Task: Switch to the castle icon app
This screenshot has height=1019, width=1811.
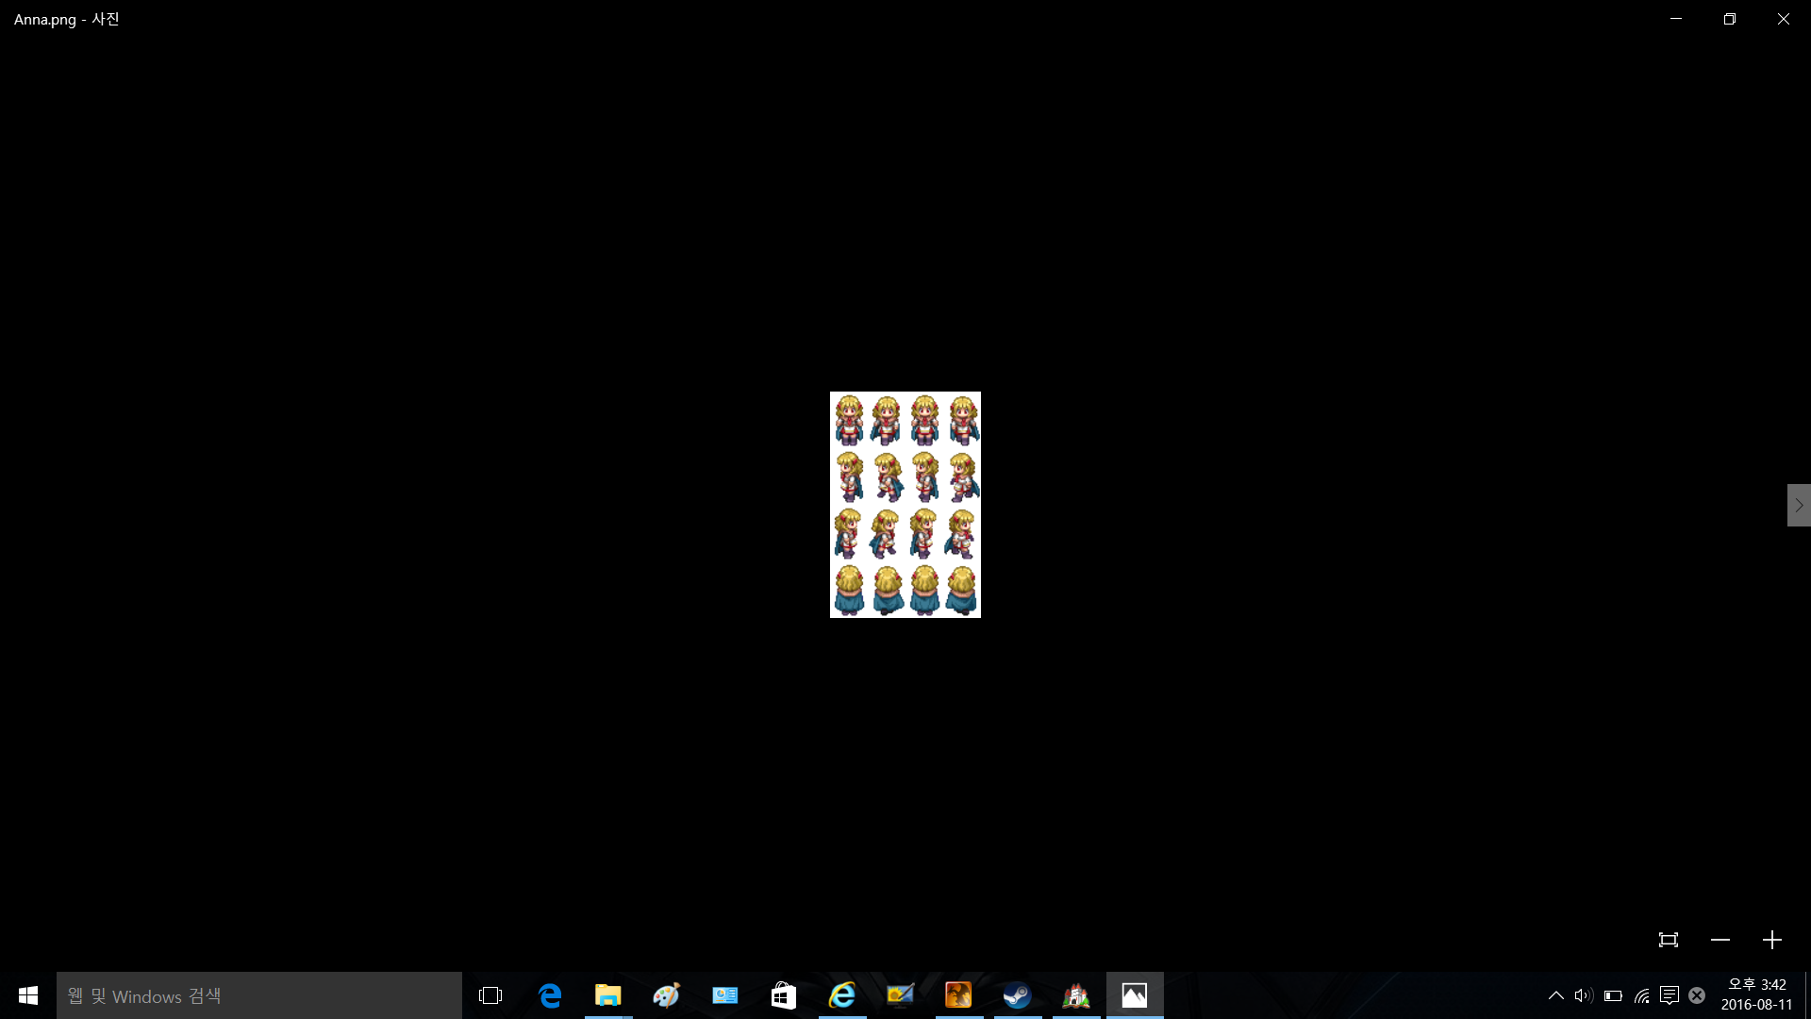Action: pos(1076,995)
